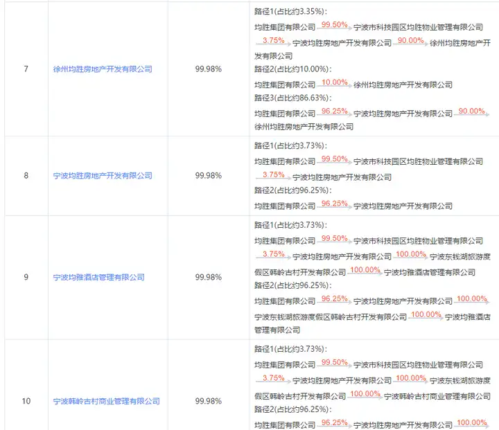
Task: Click 均胜集团有限公司 in row 7 path 2
Action: pyautogui.click(x=285, y=85)
